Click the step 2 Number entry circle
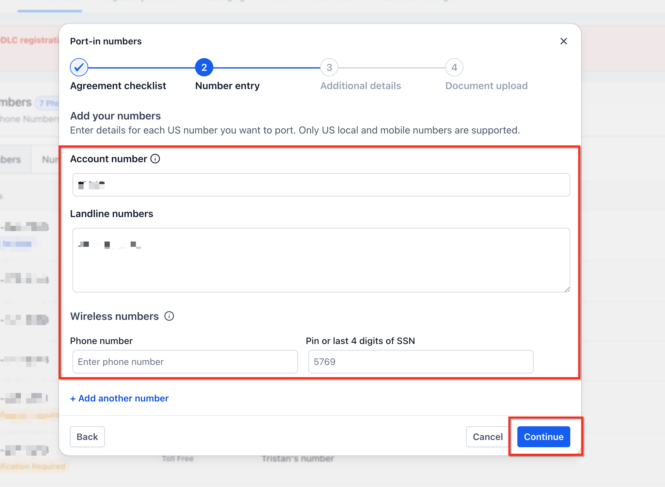 pyautogui.click(x=204, y=67)
